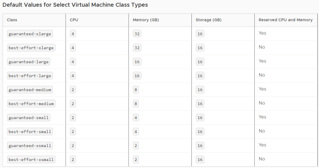Click the Storage (GB) column header

208,20
